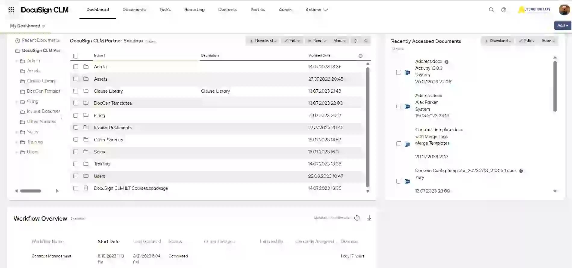The height and width of the screenshot is (268, 572).
Task: Click the folder tree horizontal scrollbar
Action: click(x=30, y=191)
